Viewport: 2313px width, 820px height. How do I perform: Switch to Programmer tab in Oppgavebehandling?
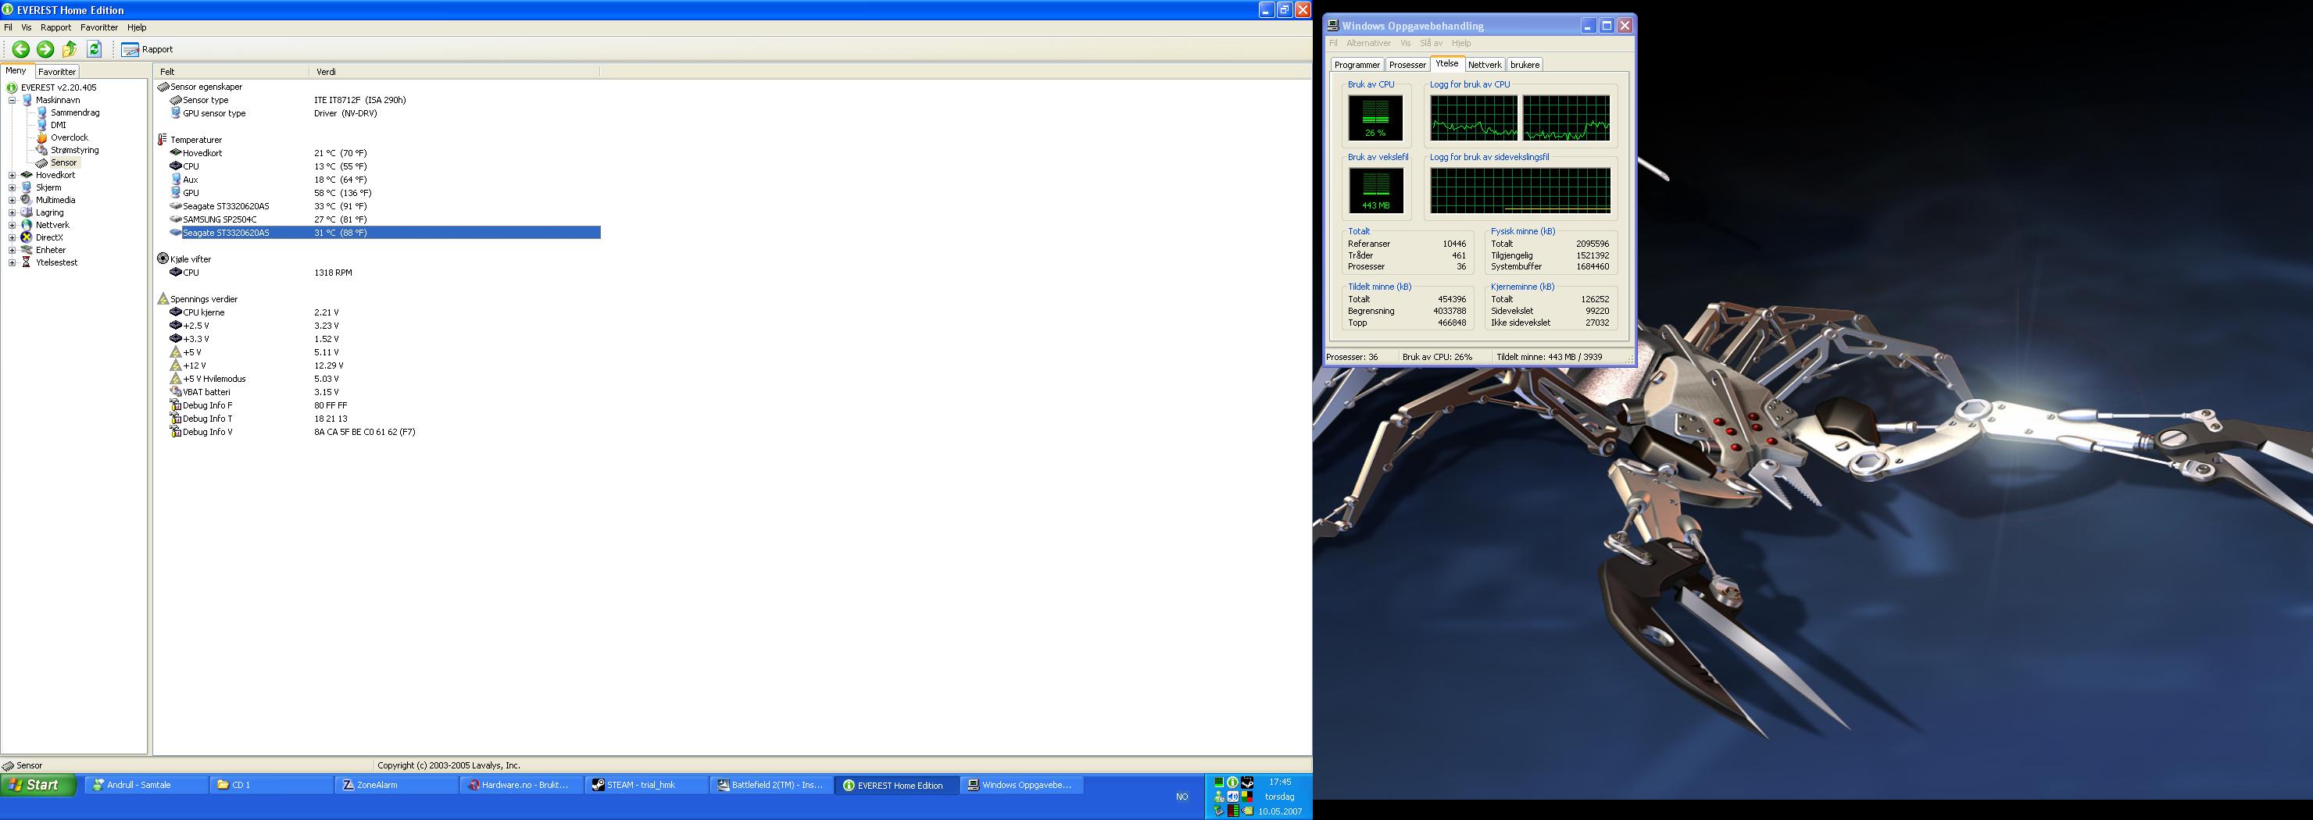click(x=1357, y=66)
